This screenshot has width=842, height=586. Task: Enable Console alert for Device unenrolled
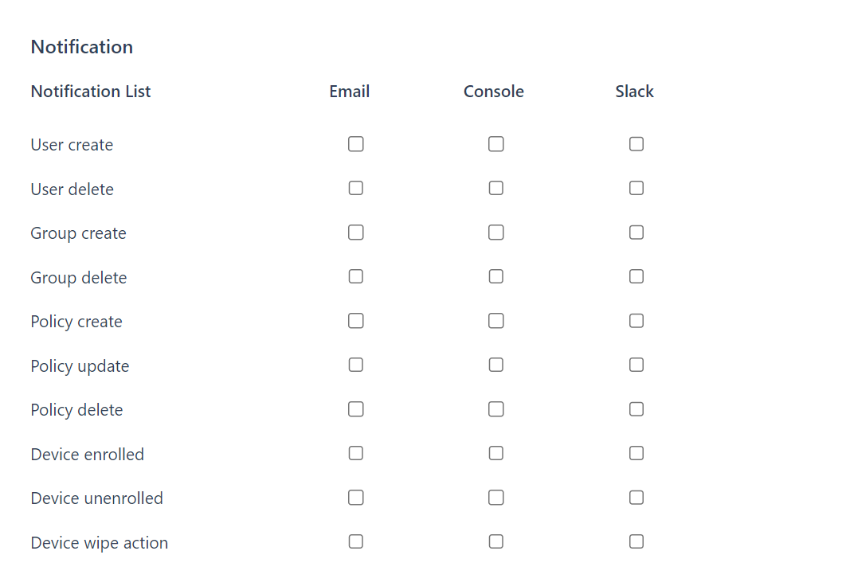coord(496,498)
